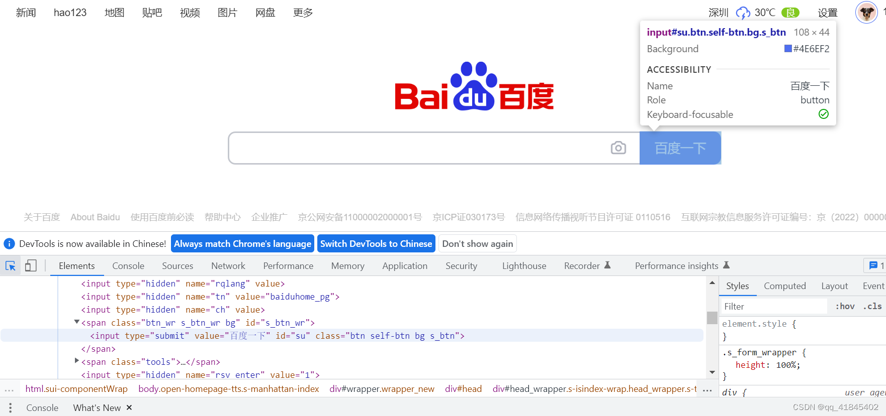This screenshot has width=886, height=416.
Task: Switch to the Network tab
Action: click(x=228, y=266)
